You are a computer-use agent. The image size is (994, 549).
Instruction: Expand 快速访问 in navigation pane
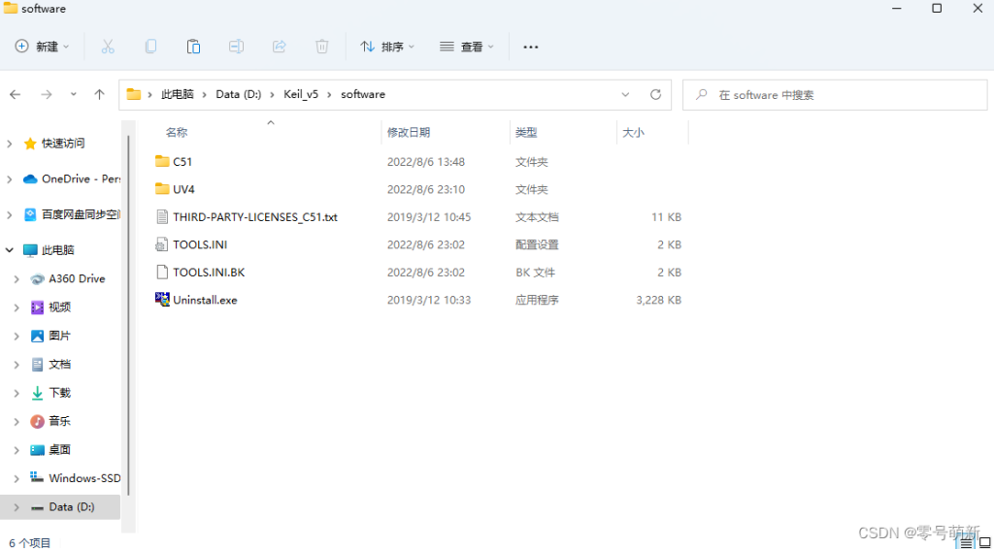pyautogui.click(x=10, y=144)
